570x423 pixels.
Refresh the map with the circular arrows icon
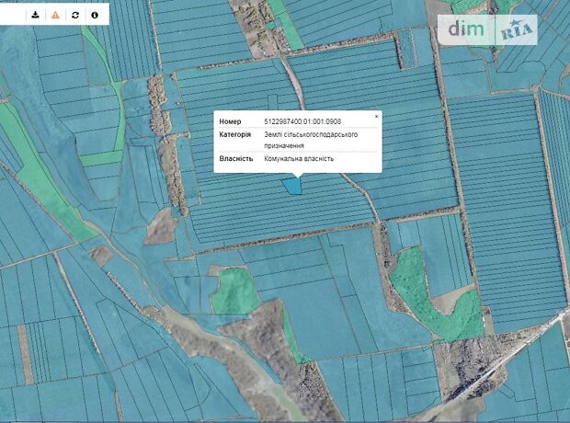[75, 15]
